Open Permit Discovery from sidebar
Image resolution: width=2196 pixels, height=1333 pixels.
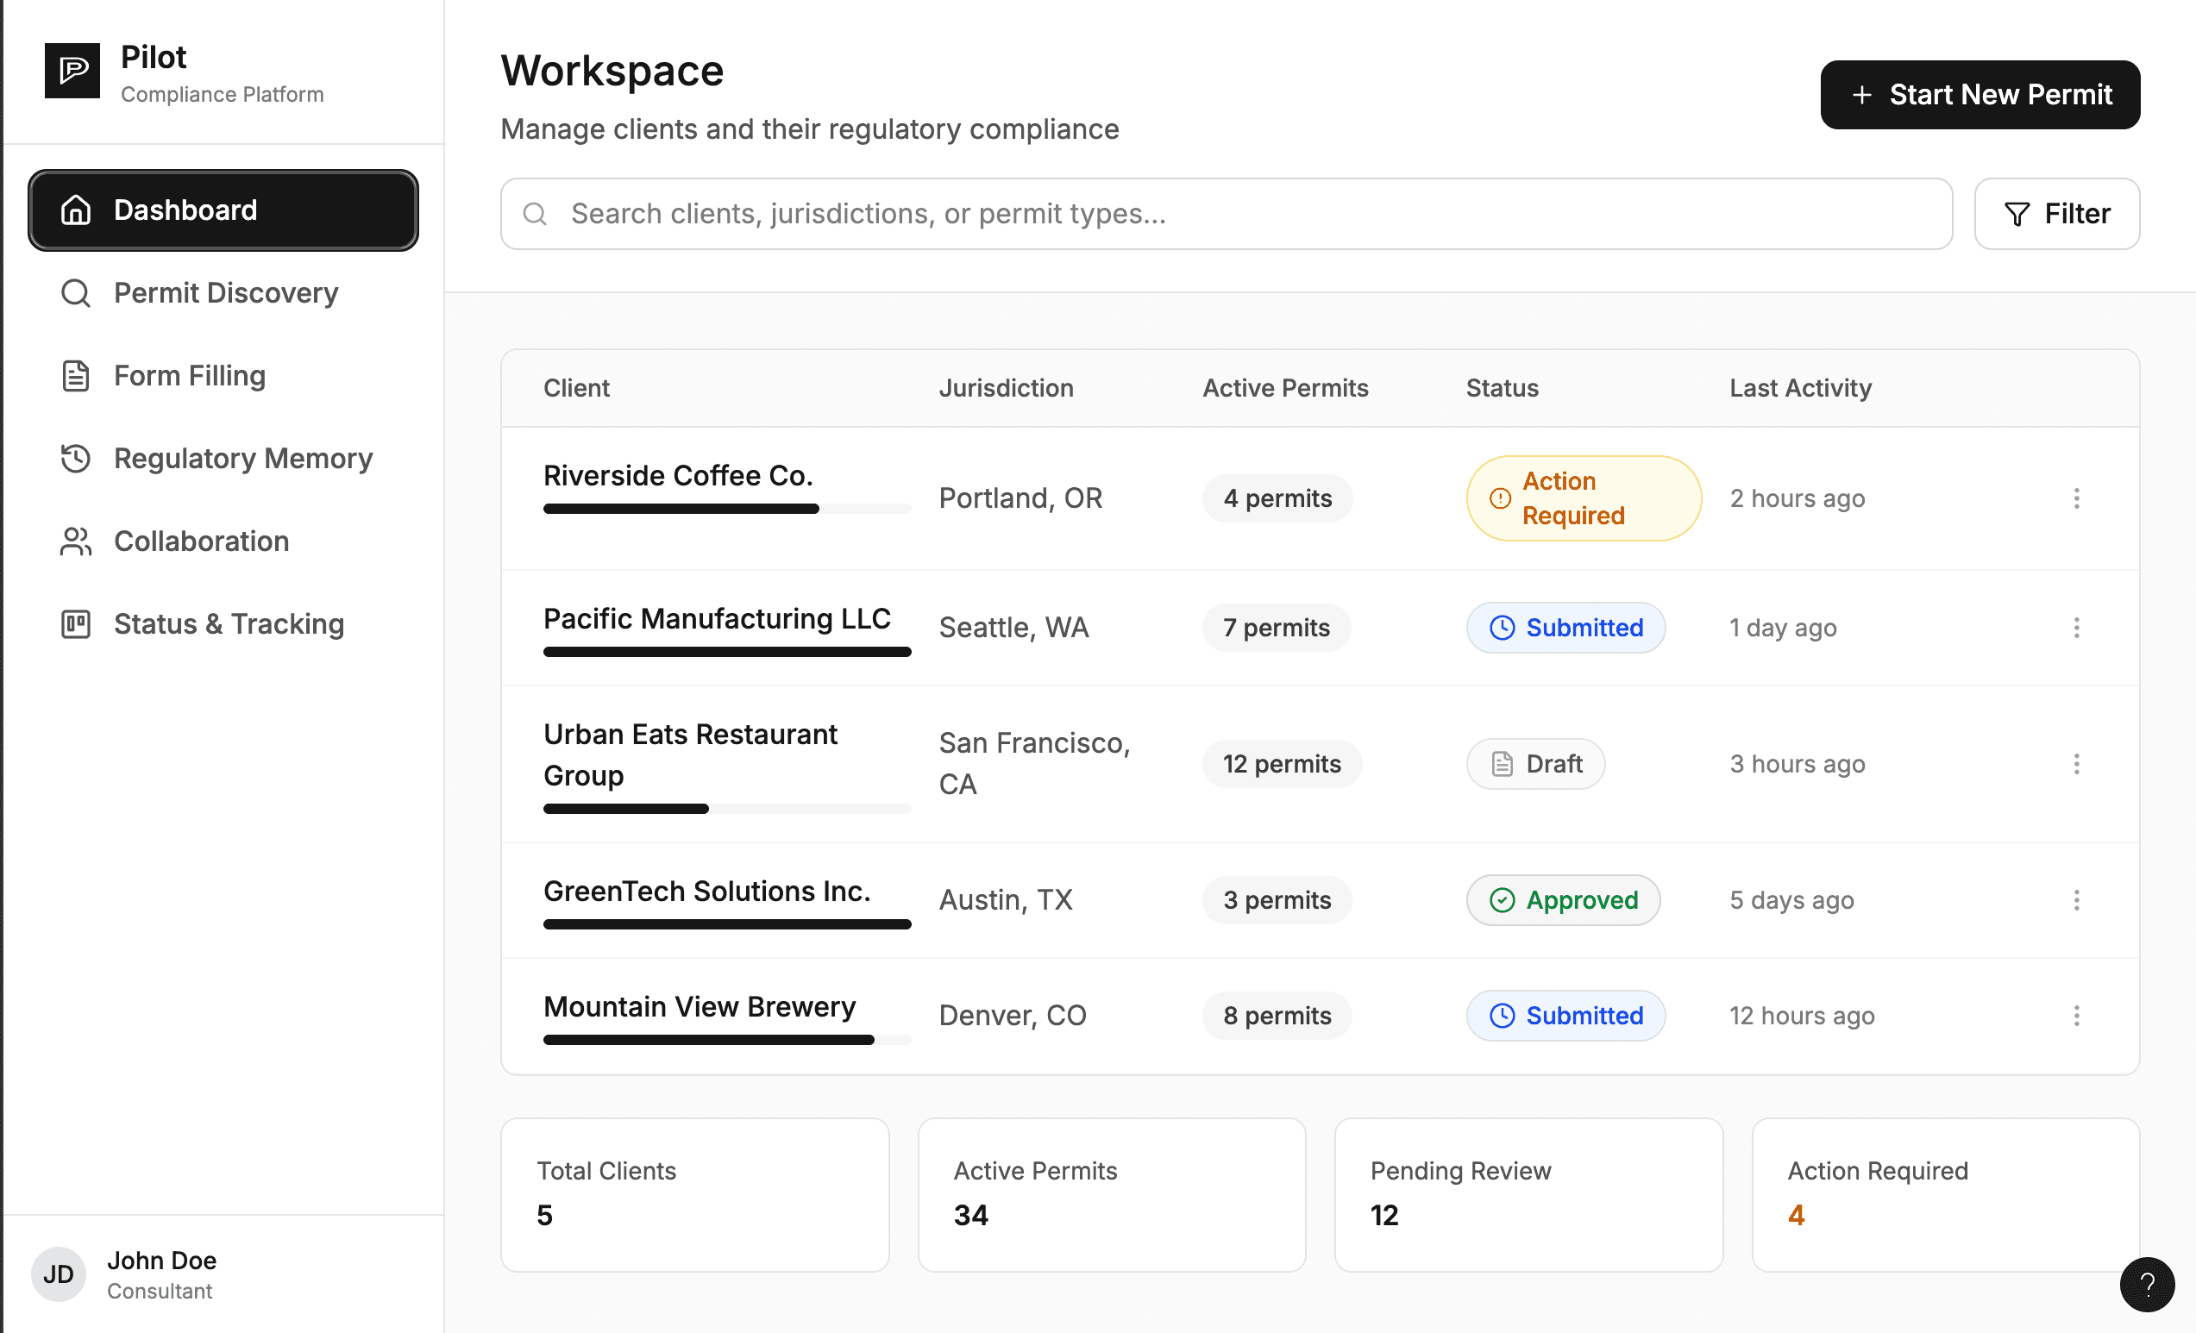click(223, 293)
